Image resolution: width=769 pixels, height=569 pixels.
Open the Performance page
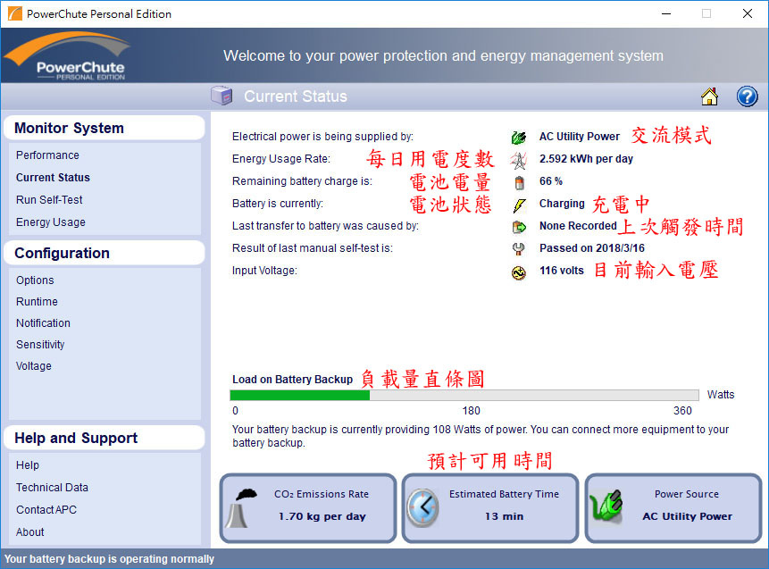pyautogui.click(x=47, y=155)
